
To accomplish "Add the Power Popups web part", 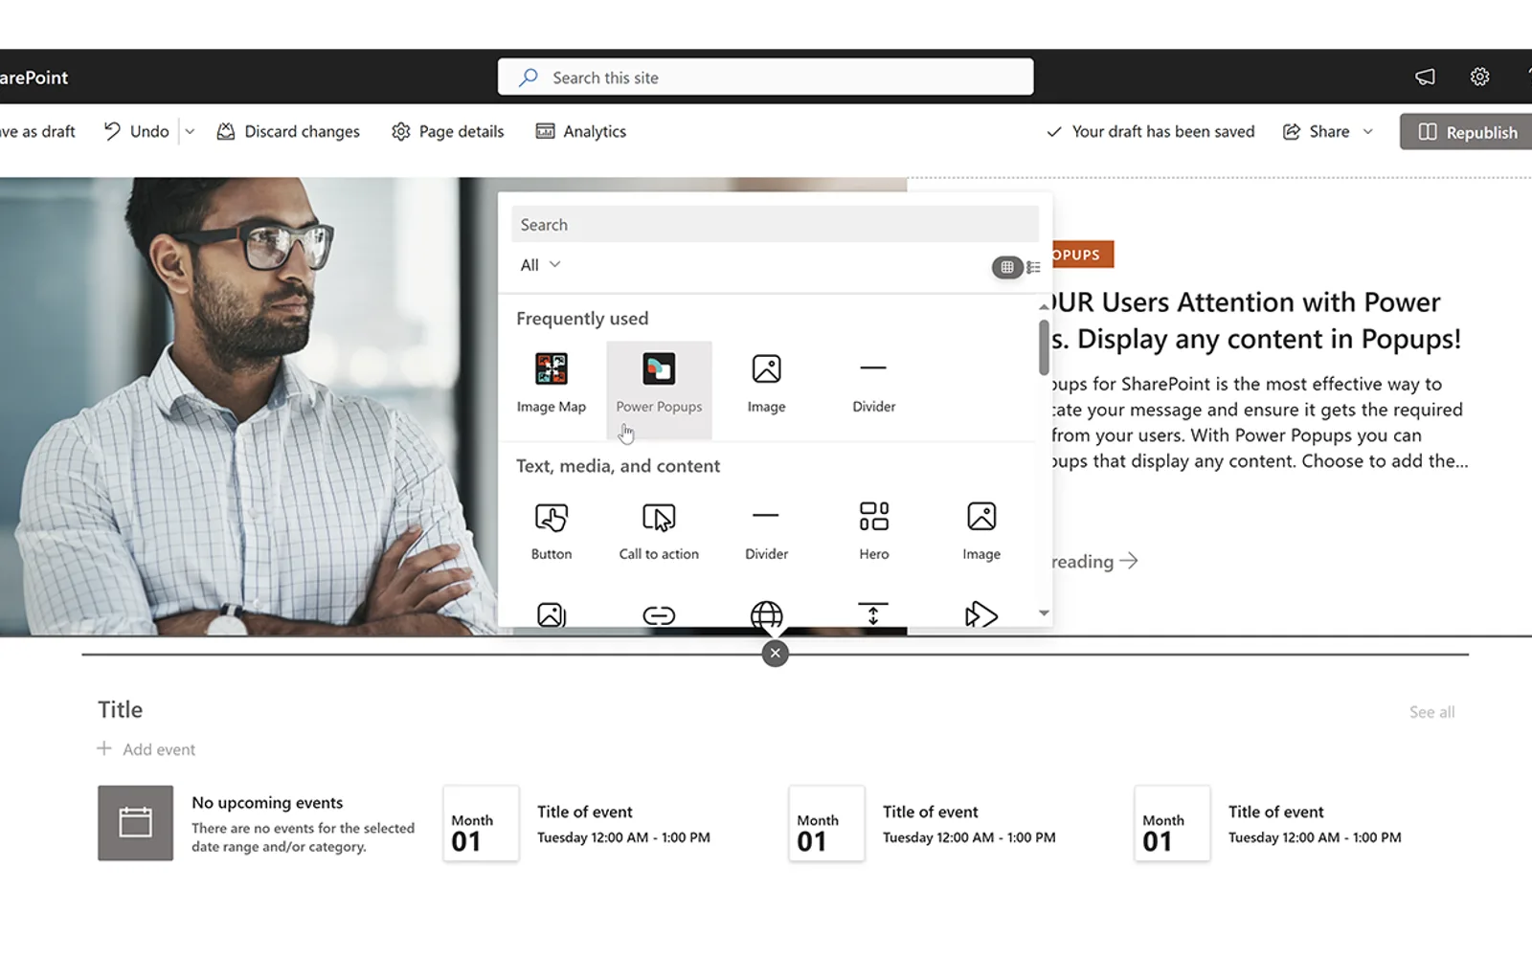I will point(659,390).
